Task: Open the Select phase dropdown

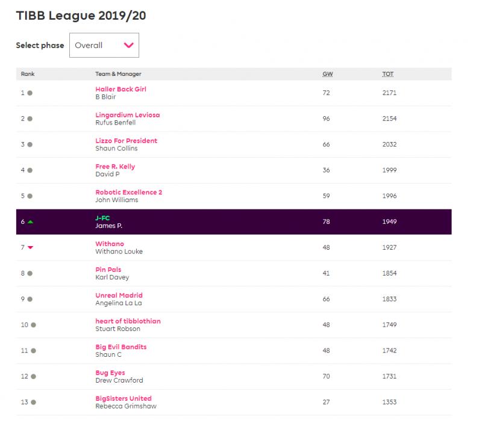Action: tap(104, 45)
